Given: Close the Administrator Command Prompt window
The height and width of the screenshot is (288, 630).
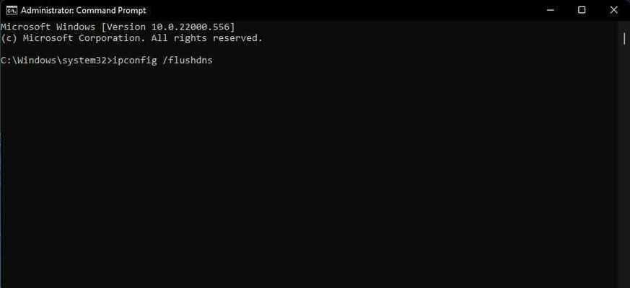Looking at the screenshot, I should pos(613,10).
